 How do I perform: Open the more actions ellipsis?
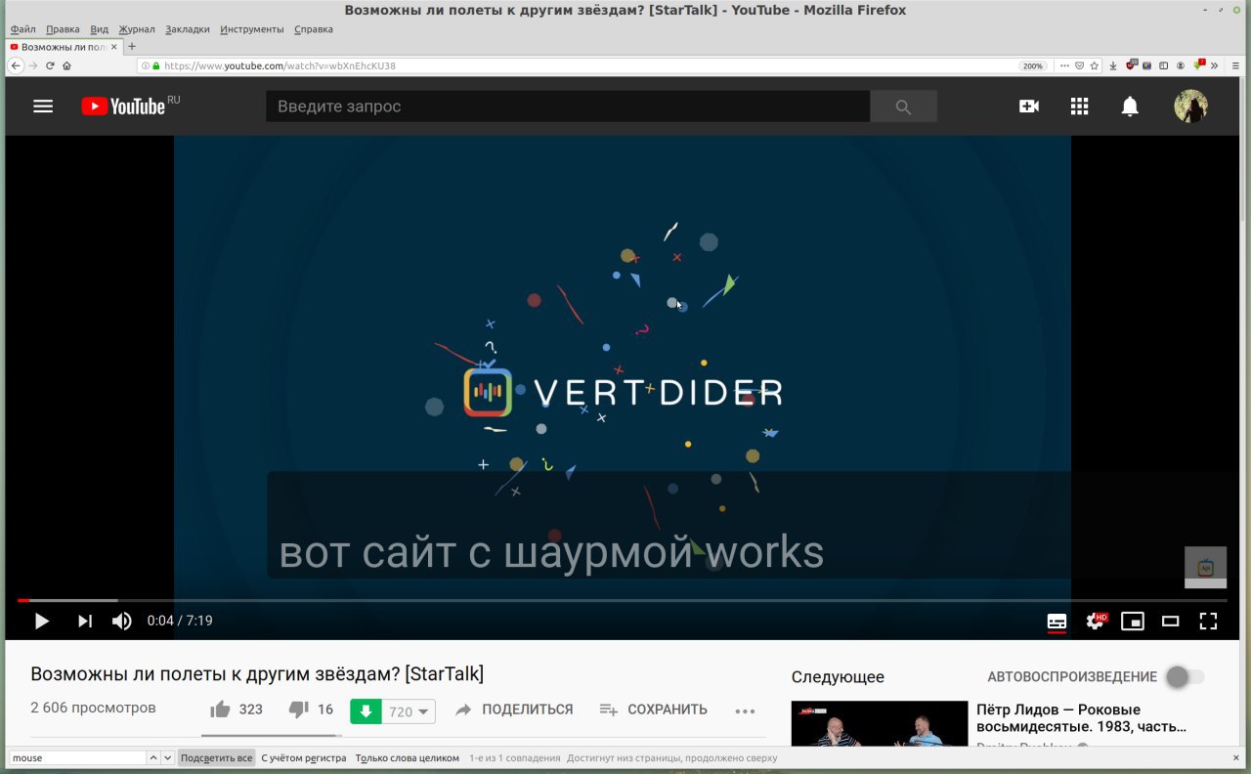[745, 711]
